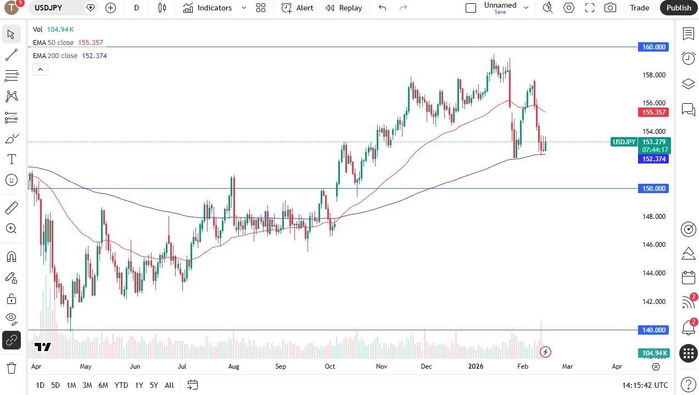699x395 pixels.
Task: Hide all drawings with the eye icon
Action: 12,318
